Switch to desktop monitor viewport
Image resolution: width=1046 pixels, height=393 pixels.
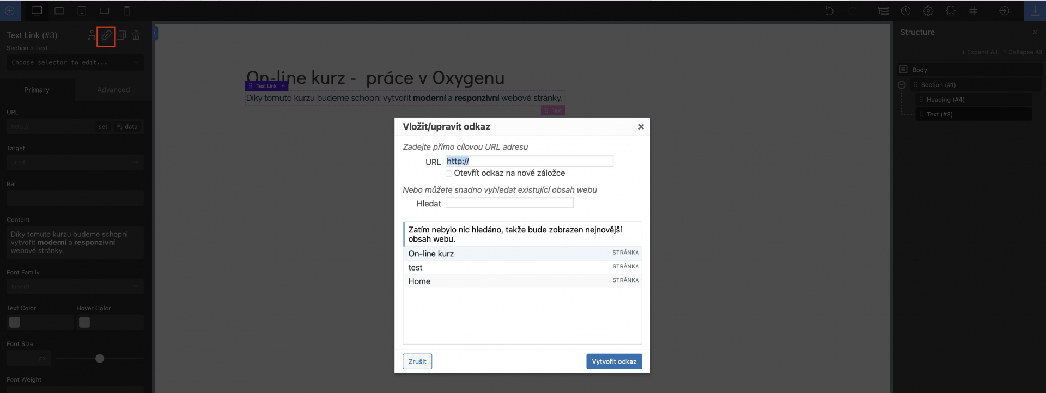[x=37, y=11]
